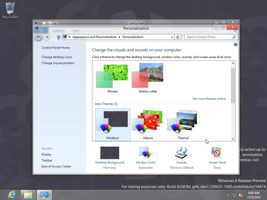Screen dimensions: 267x200
Task: Open the clock showing 9:00 AM
Action: (254, 195)
